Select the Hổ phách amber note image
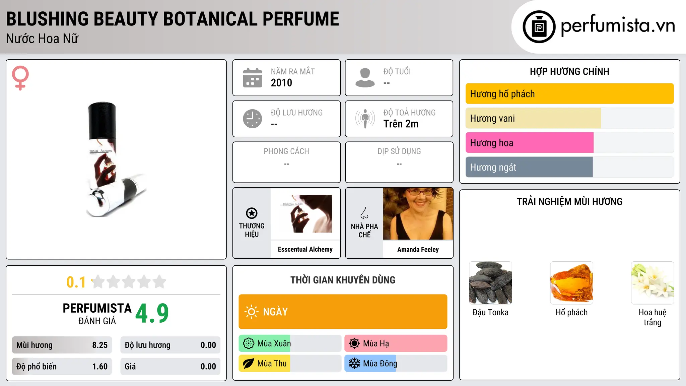The height and width of the screenshot is (386, 686). pos(571,283)
